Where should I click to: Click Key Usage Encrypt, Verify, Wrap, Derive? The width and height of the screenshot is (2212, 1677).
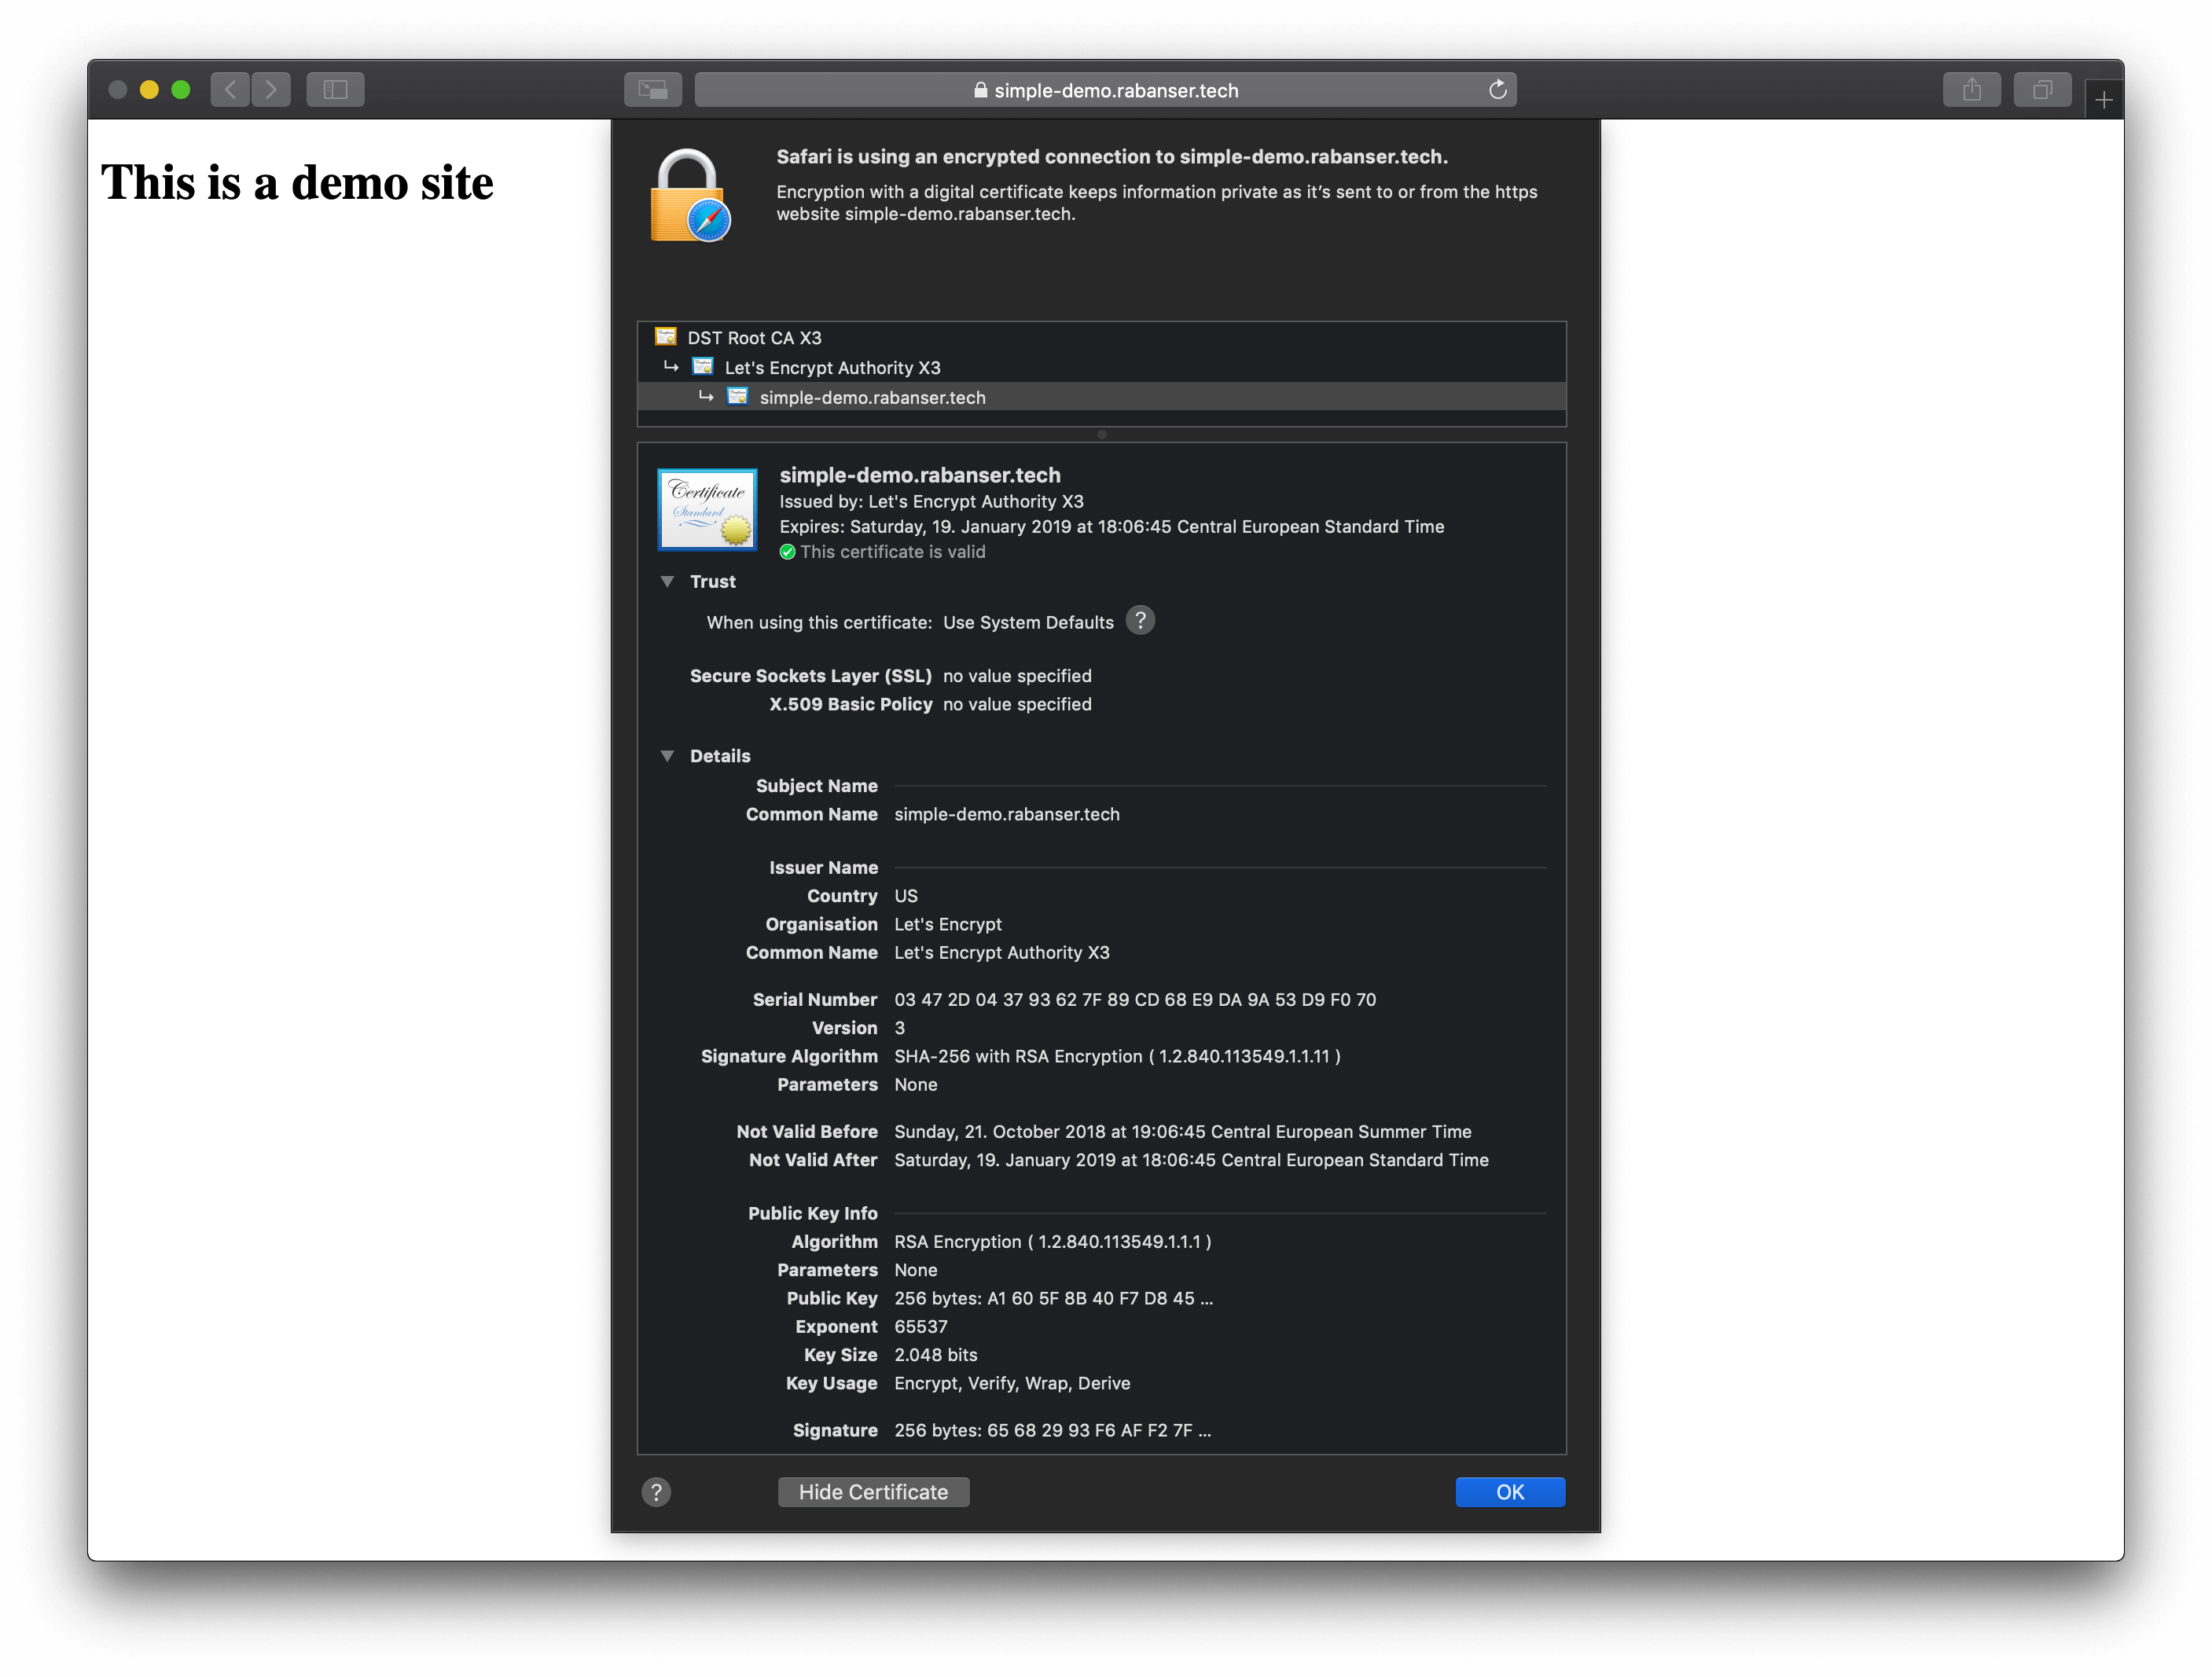pyautogui.click(x=1012, y=1384)
